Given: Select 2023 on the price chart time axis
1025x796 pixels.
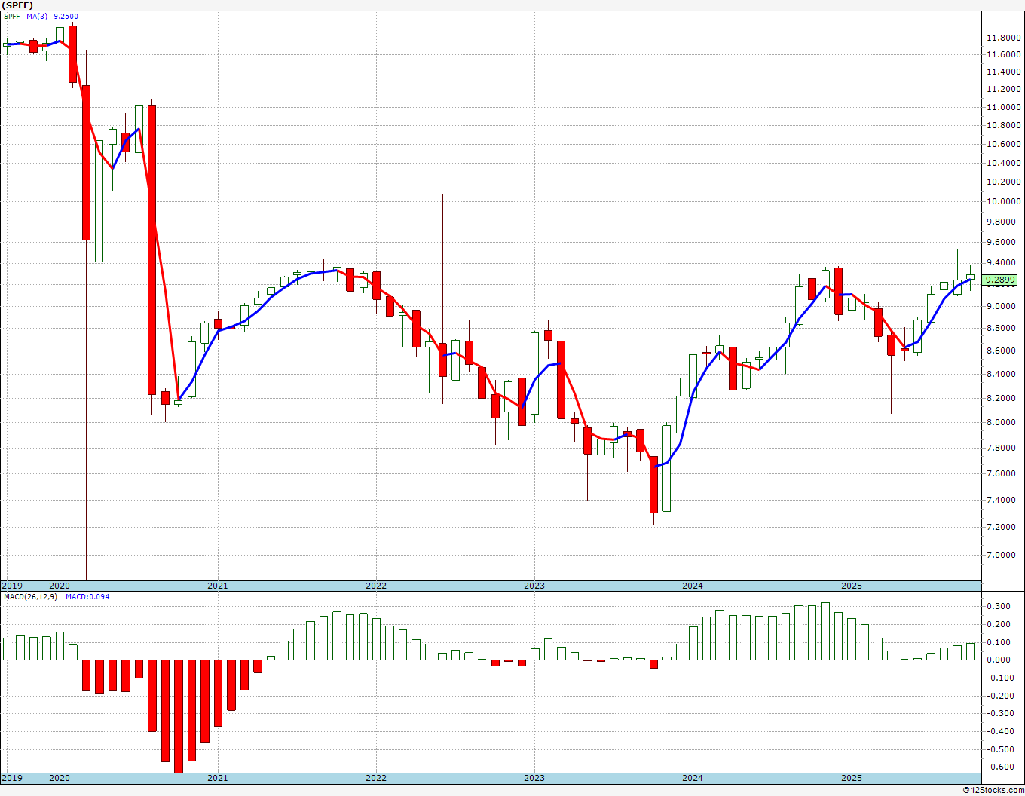Looking at the screenshot, I should (534, 586).
